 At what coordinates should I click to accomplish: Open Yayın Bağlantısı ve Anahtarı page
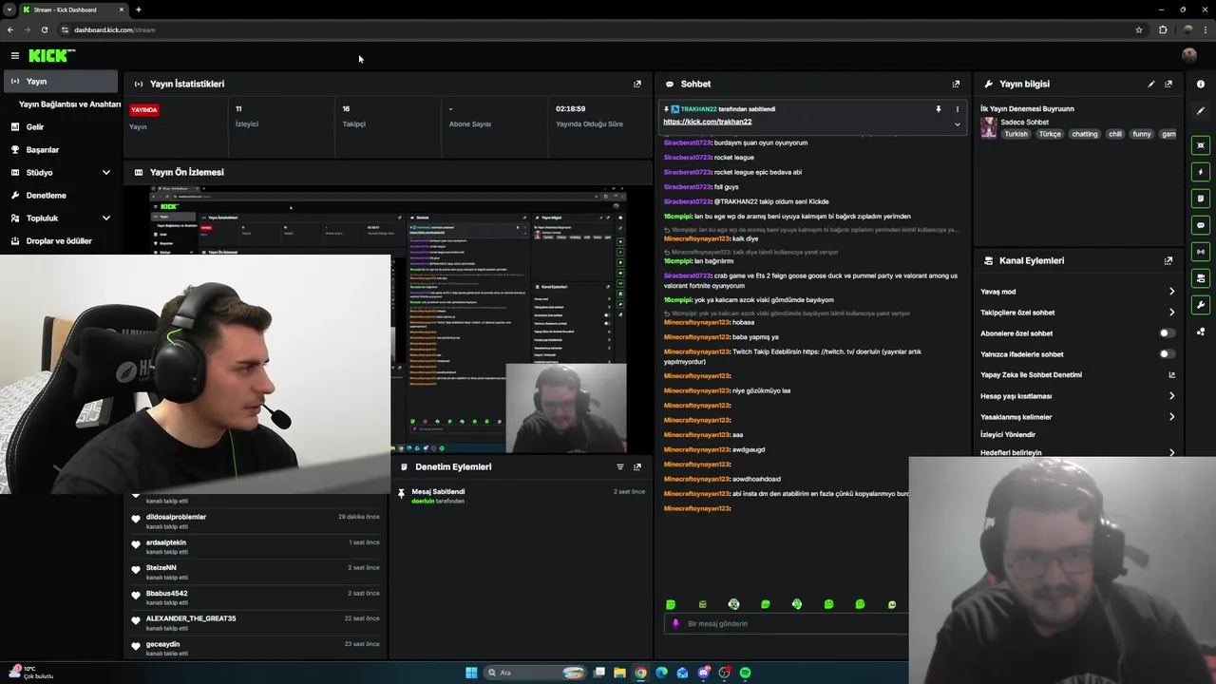coord(70,104)
